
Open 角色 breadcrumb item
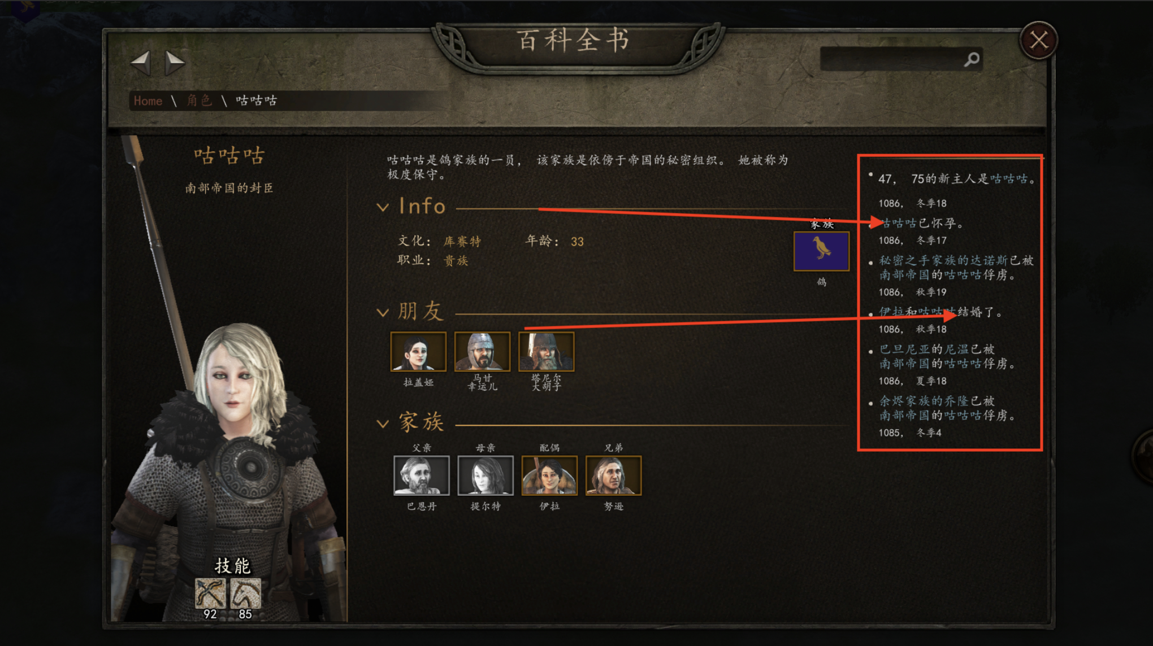click(199, 101)
